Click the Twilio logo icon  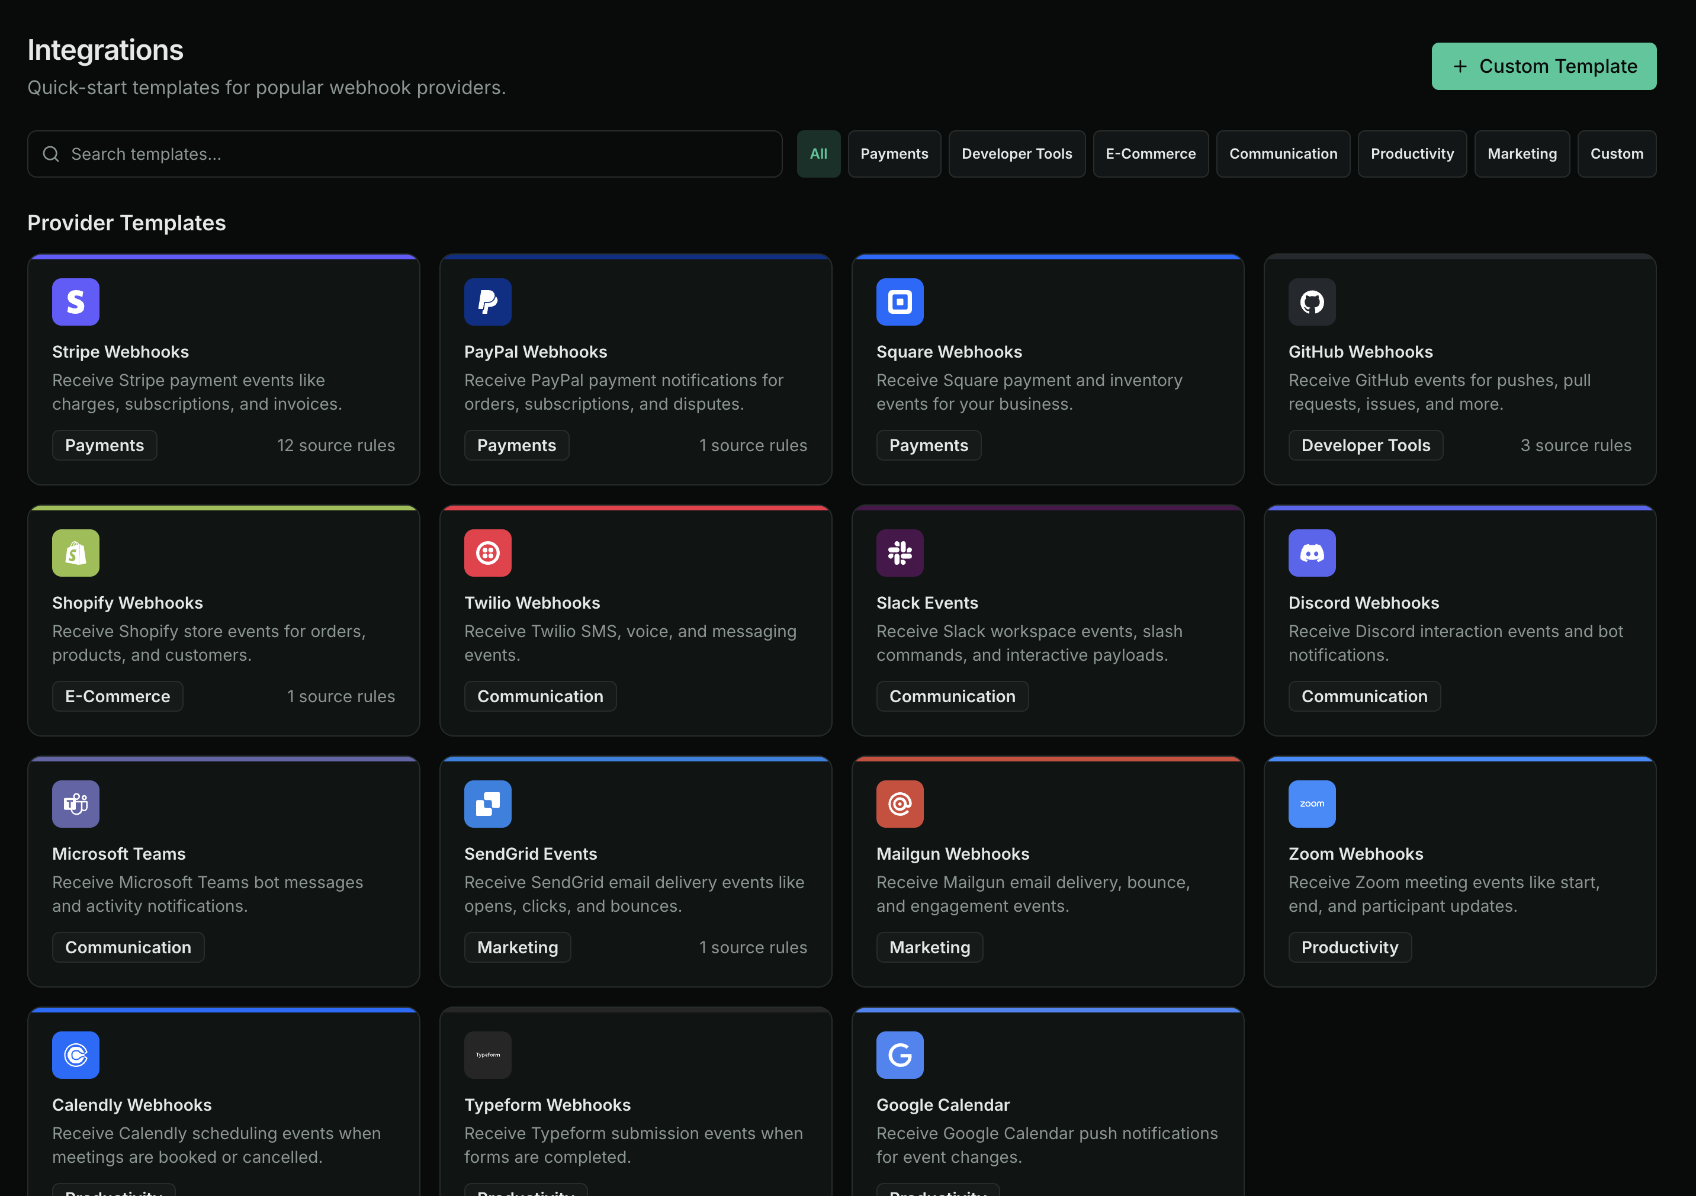tap(487, 552)
